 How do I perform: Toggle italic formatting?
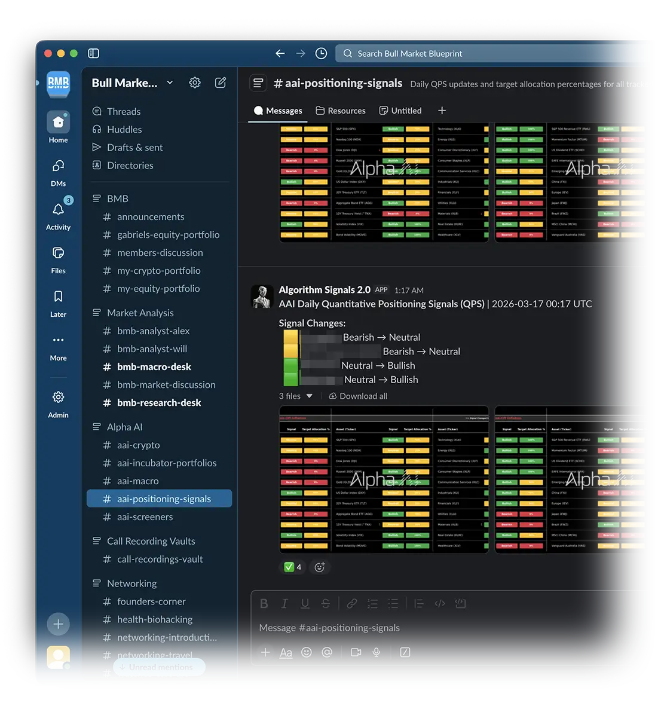pyautogui.click(x=284, y=604)
